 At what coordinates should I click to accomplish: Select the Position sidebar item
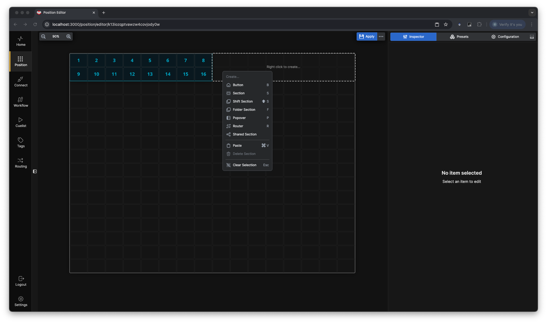pyautogui.click(x=21, y=61)
